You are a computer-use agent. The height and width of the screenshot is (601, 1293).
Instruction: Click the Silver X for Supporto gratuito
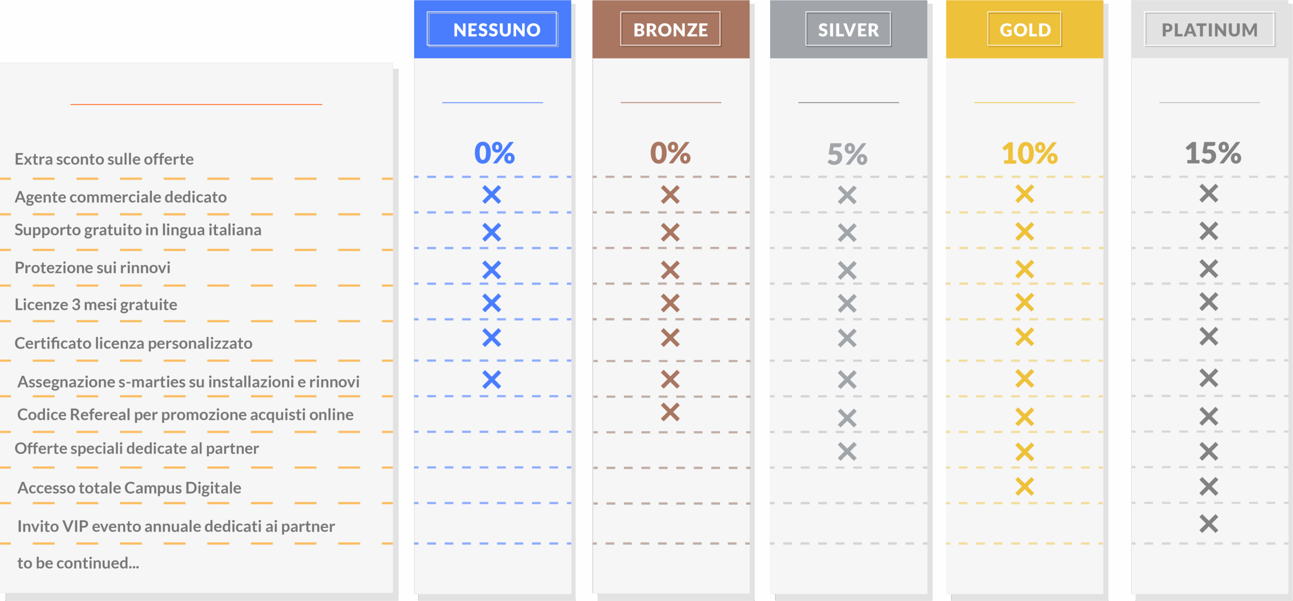pos(847,233)
